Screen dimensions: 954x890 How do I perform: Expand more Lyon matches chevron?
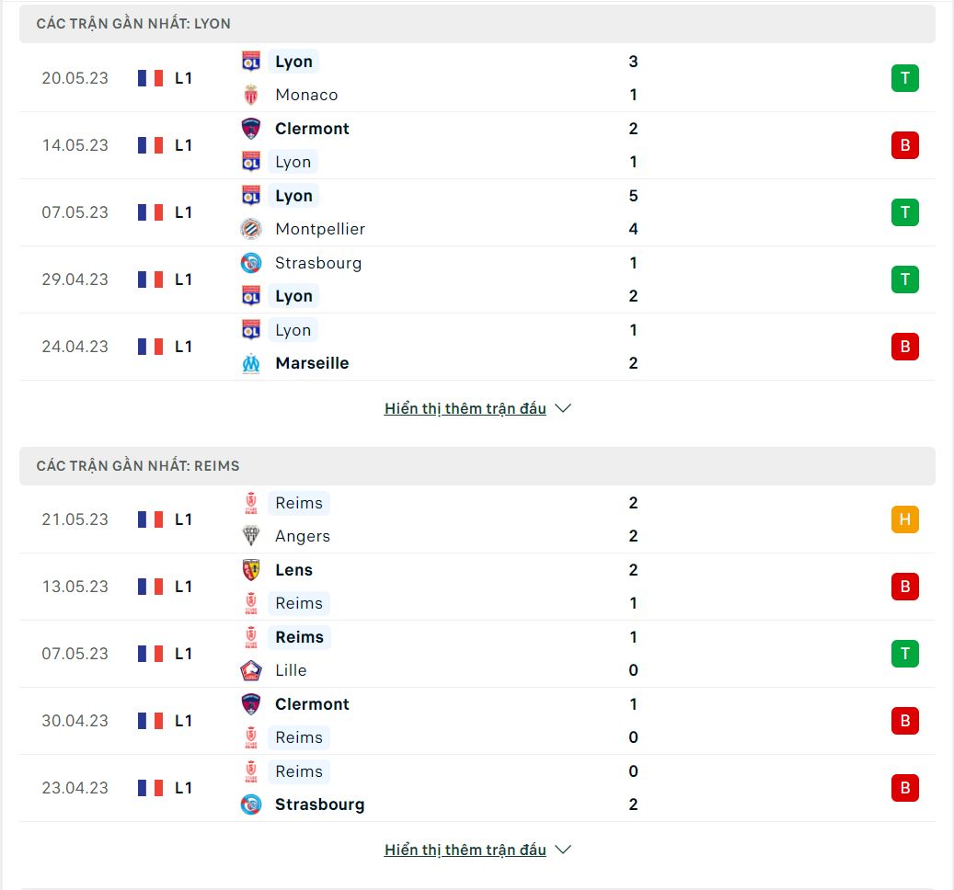click(563, 408)
